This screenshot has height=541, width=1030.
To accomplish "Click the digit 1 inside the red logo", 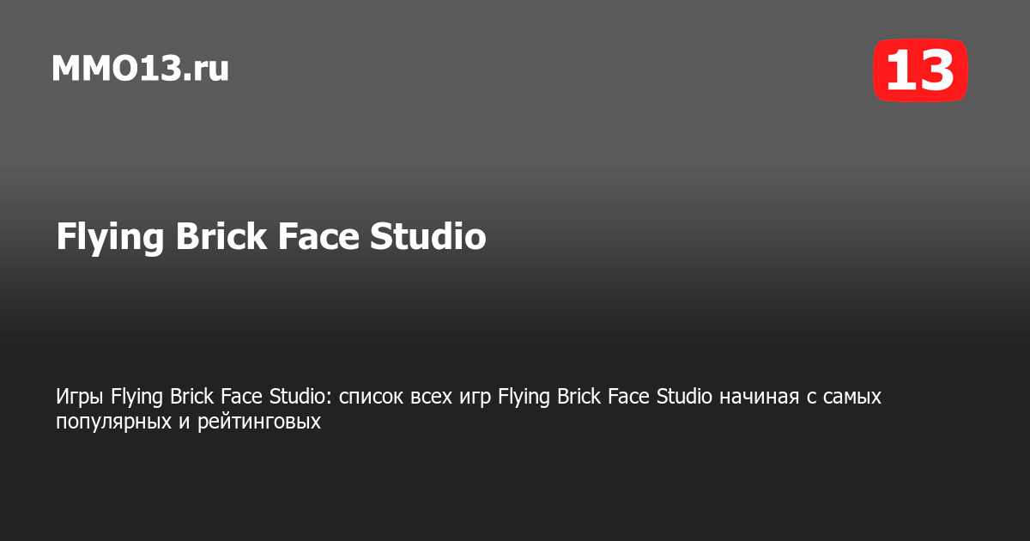I will [900, 70].
